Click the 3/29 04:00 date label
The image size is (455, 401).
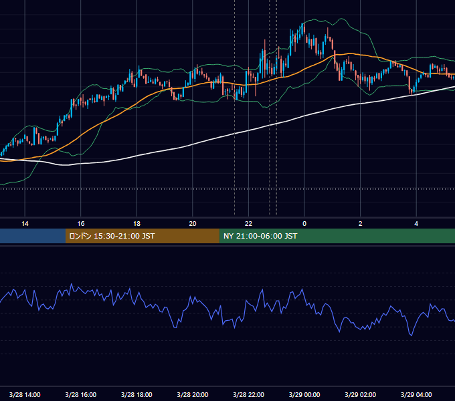(x=416, y=394)
